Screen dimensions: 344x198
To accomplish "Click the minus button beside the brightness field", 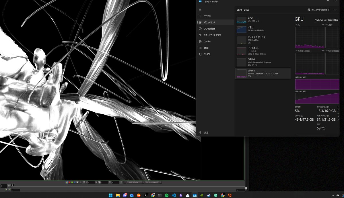I will pos(87,182).
